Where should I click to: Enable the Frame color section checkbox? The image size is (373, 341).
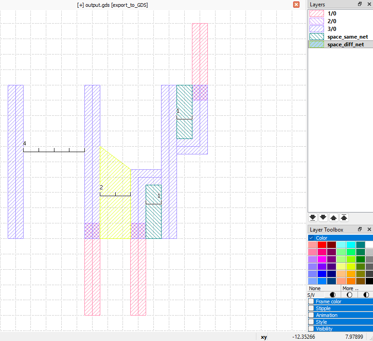[x=311, y=301]
